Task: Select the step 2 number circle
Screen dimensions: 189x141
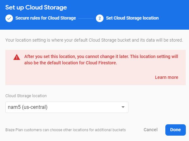Action: [x=100, y=18]
